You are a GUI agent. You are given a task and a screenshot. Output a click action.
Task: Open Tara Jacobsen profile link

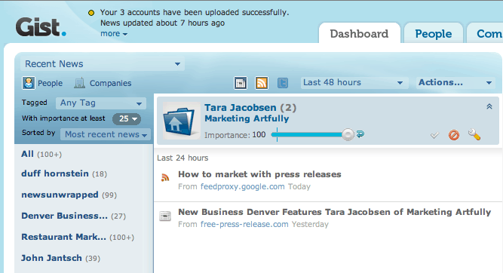(x=241, y=108)
